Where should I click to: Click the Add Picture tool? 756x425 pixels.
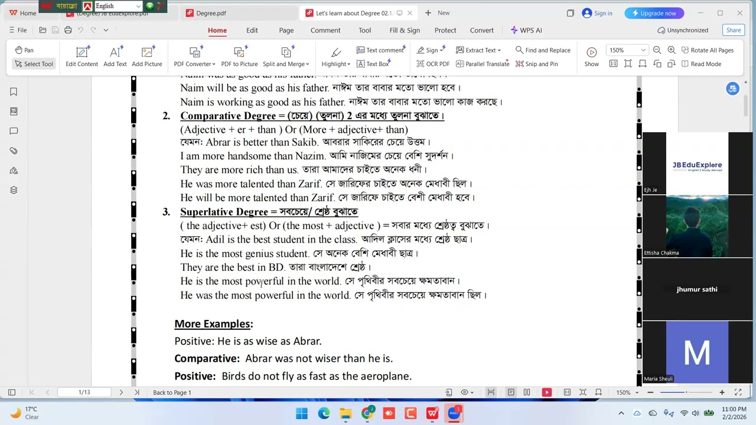[x=147, y=57]
